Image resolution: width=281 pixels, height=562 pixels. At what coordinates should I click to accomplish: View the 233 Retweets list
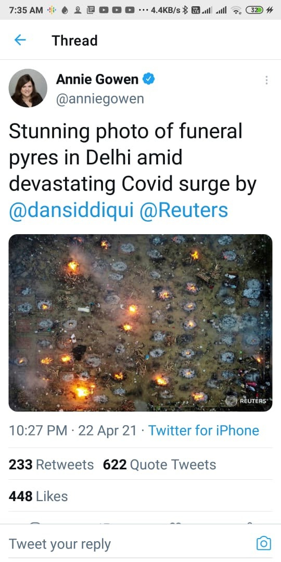point(51,465)
